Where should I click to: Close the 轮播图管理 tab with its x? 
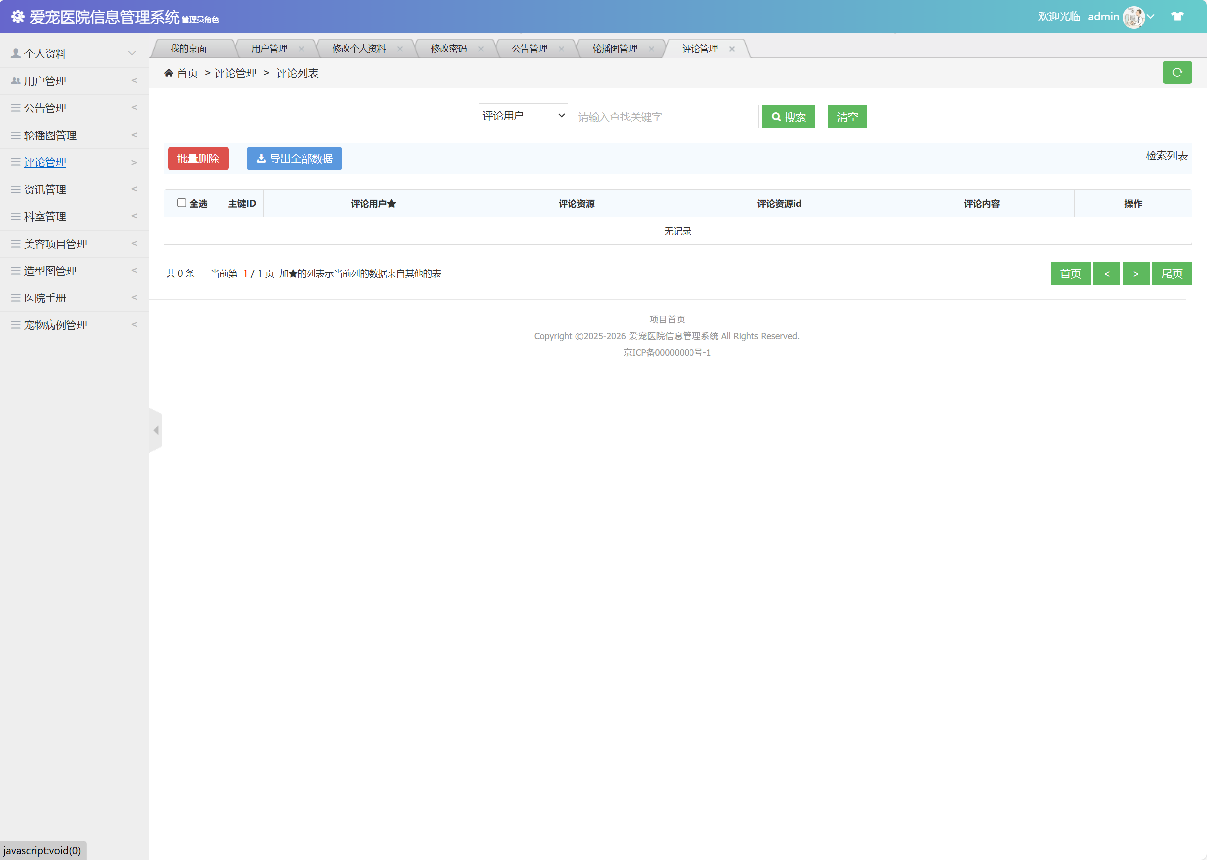651,49
